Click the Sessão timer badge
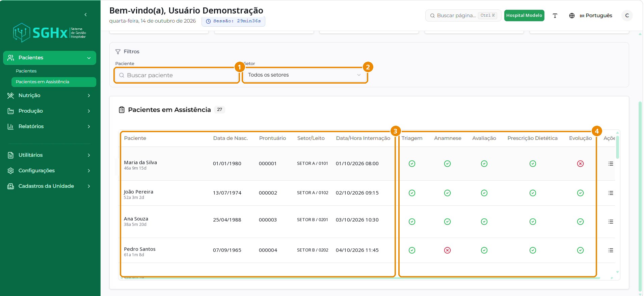 pyautogui.click(x=233, y=21)
